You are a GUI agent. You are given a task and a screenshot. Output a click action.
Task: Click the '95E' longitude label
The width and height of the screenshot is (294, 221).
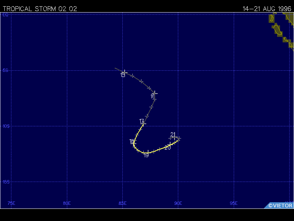(234, 203)
